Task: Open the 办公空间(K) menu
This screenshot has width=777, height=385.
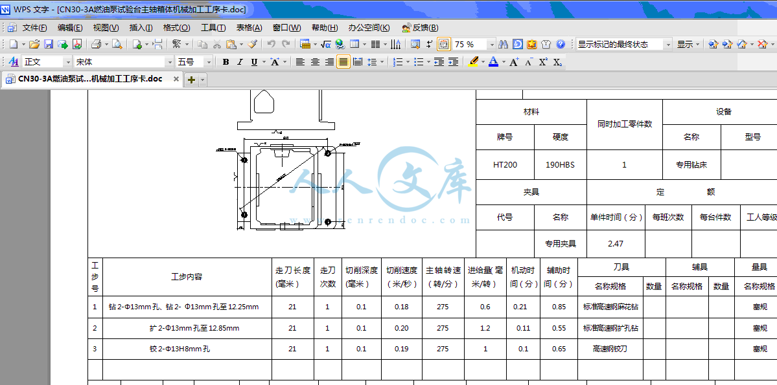Action: (x=369, y=28)
